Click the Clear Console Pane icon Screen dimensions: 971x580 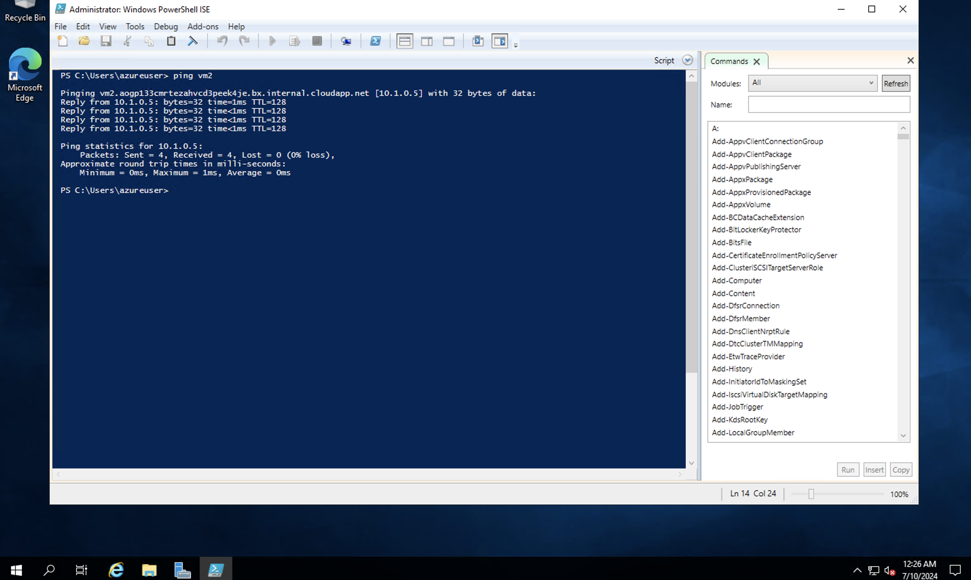click(x=193, y=41)
